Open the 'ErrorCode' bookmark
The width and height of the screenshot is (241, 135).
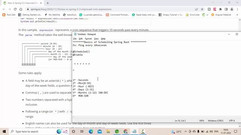coord(192,15)
